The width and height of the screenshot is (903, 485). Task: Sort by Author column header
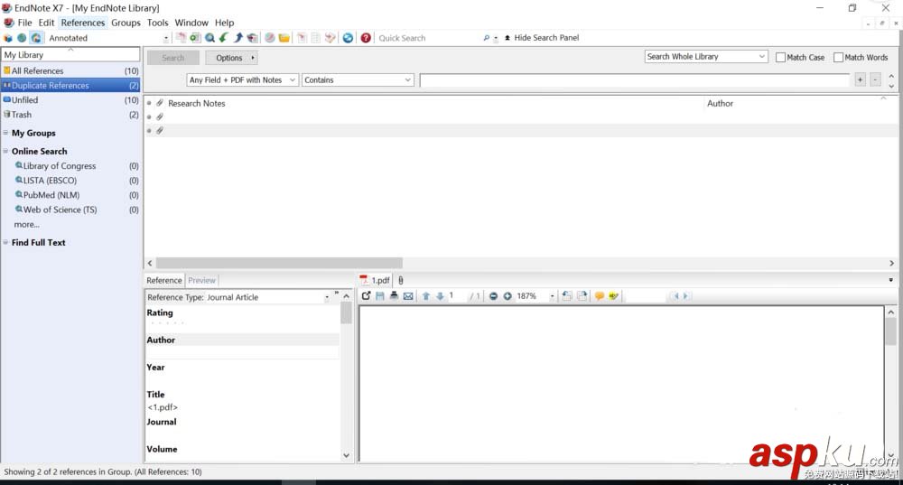[720, 103]
